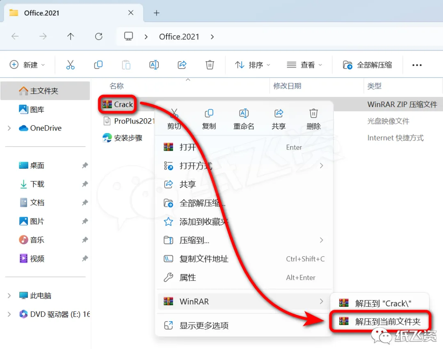This screenshot has width=443, height=349.
Task: Select the Office.2021 tab
Action: [x=73, y=13]
